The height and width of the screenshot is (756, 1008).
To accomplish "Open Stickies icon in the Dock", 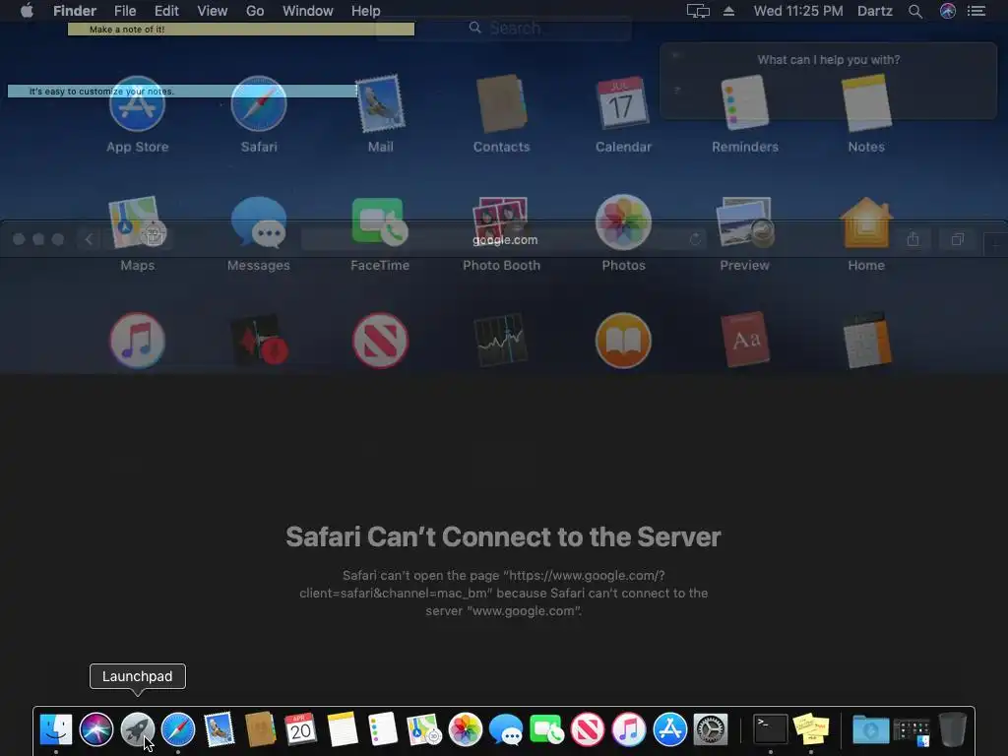I will (x=811, y=729).
